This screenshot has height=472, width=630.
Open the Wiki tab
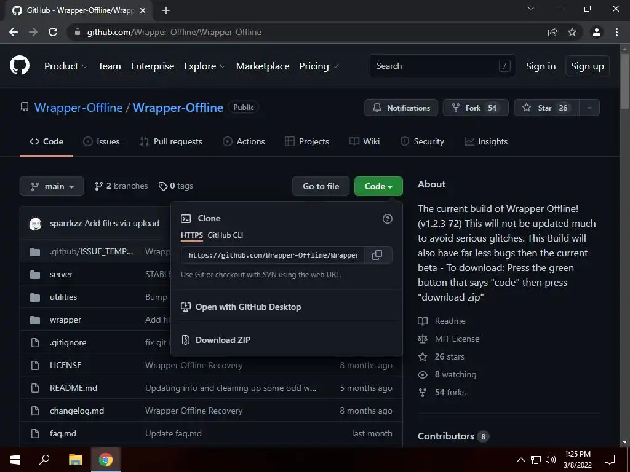pyautogui.click(x=364, y=142)
